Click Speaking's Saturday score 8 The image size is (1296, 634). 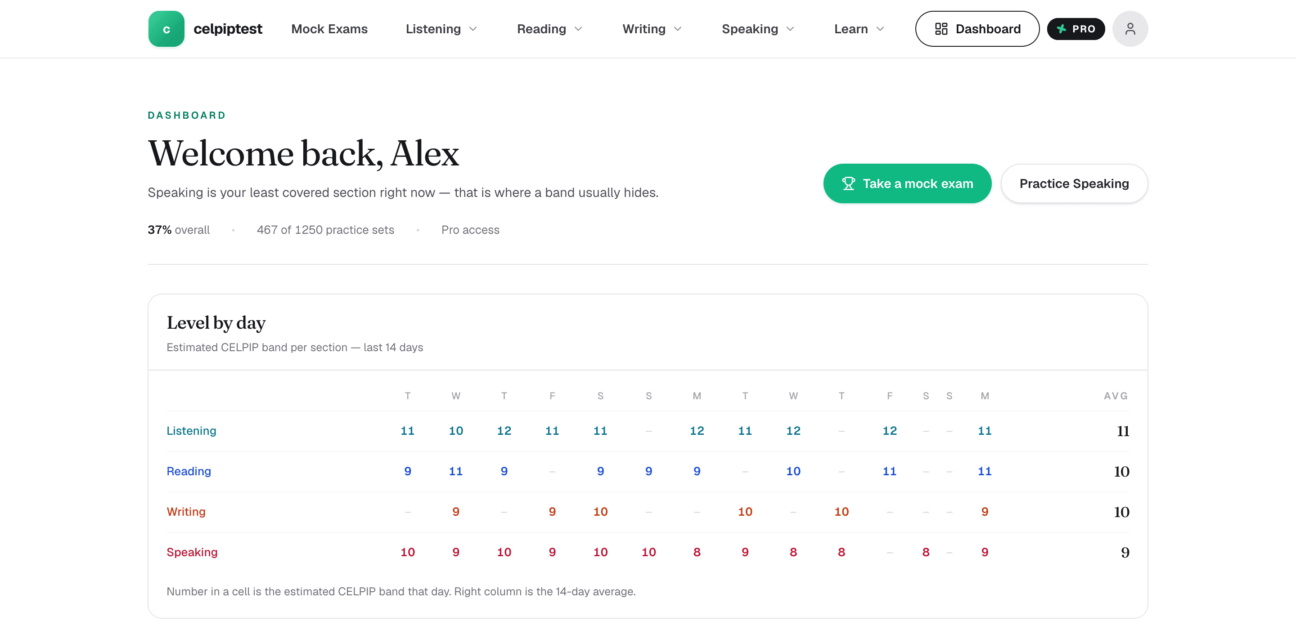[926, 552]
